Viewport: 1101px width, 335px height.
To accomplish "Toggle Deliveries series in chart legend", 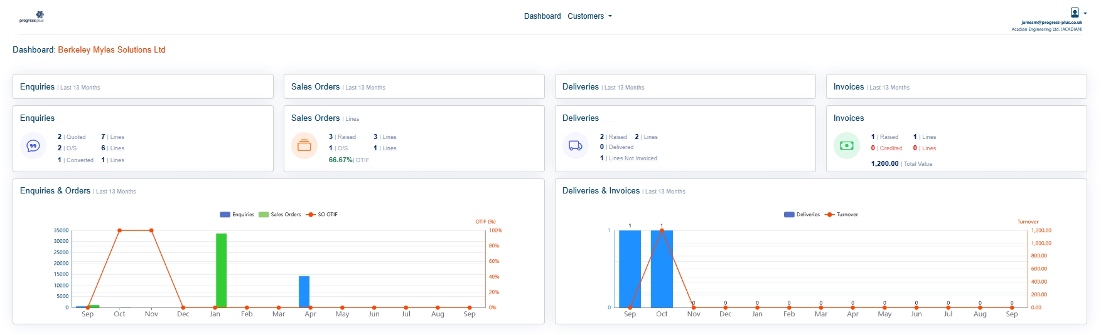I will 802,215.
